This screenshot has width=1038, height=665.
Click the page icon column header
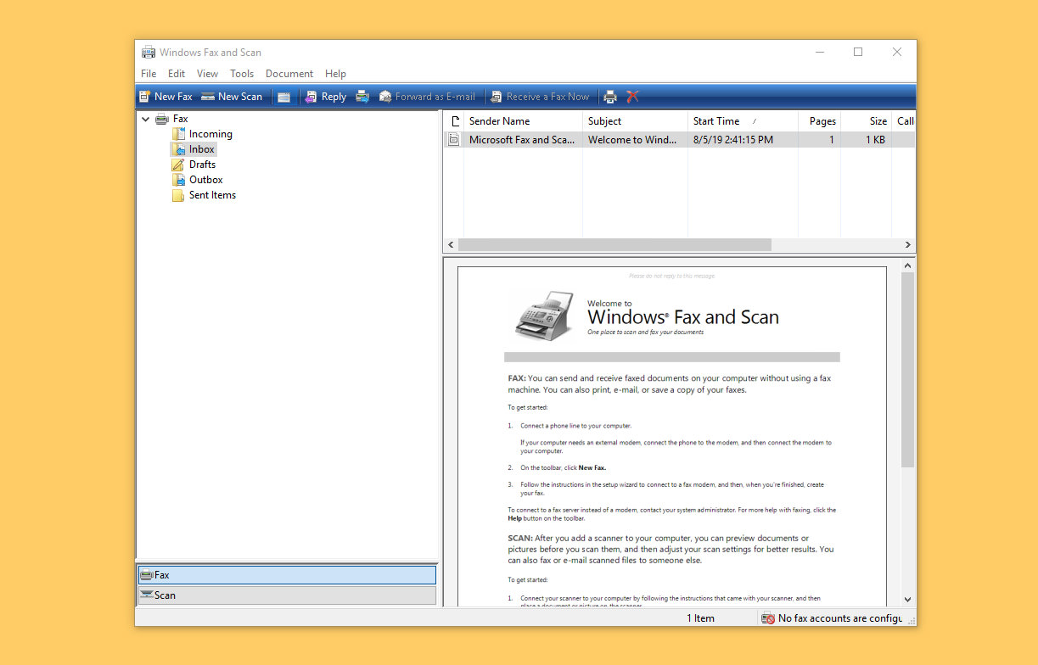[455, 121]
